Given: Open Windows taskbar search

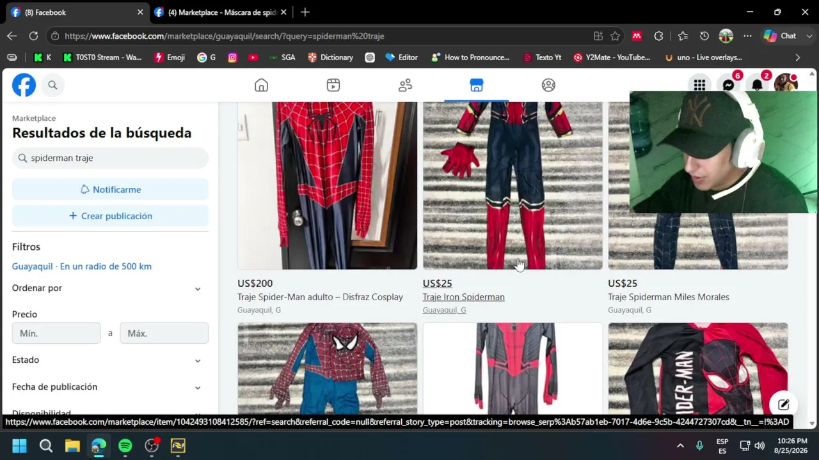Looking at the screenshot, I should (x=46, y=445).
